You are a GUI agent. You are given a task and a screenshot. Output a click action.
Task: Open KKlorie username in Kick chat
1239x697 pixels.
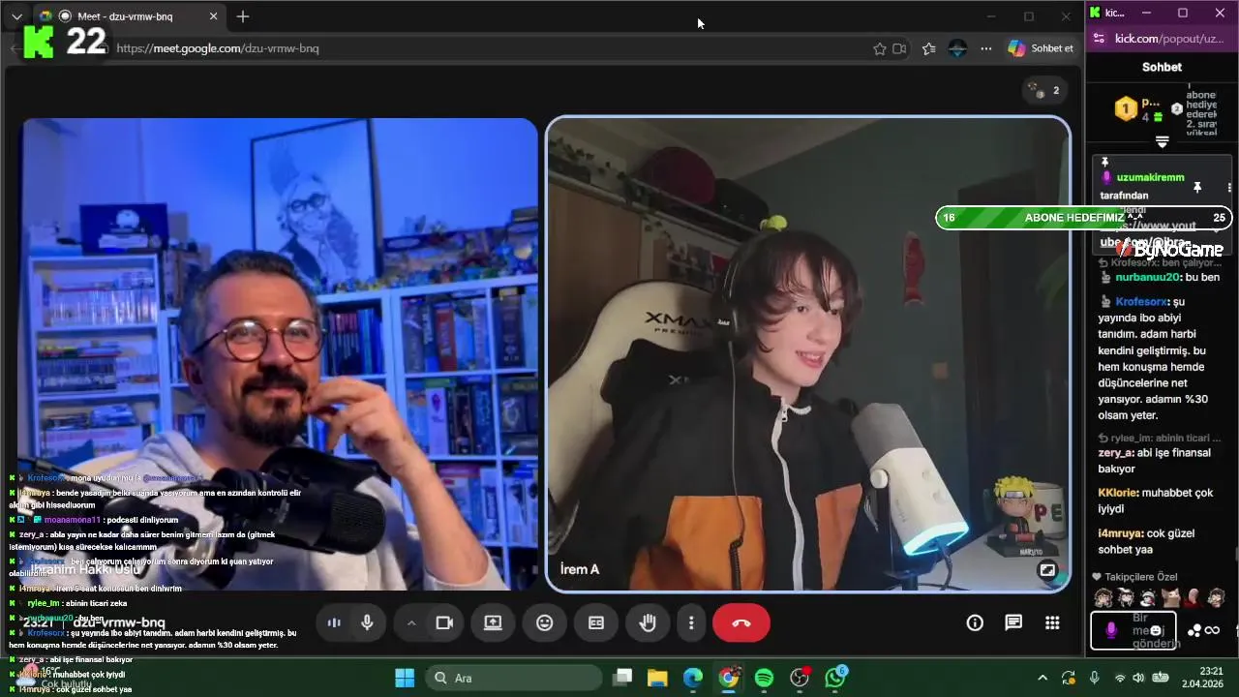pyautogui.click(x=1117, y=493)
